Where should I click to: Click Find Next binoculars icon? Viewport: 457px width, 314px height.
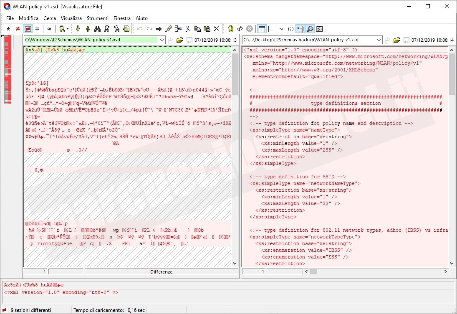click(107, 29)
